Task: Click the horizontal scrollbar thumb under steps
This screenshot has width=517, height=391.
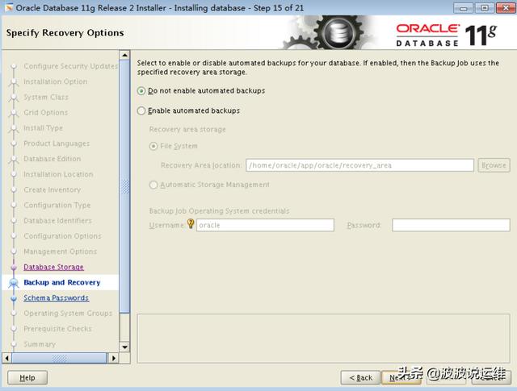Action: point(59,358)
